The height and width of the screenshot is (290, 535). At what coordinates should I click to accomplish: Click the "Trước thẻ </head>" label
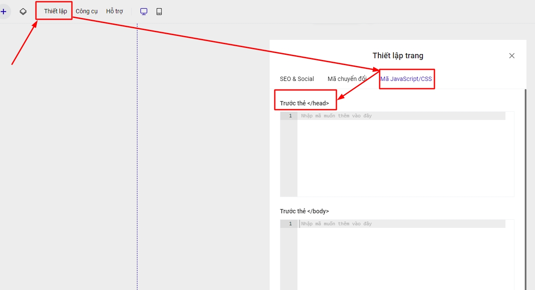304,103
